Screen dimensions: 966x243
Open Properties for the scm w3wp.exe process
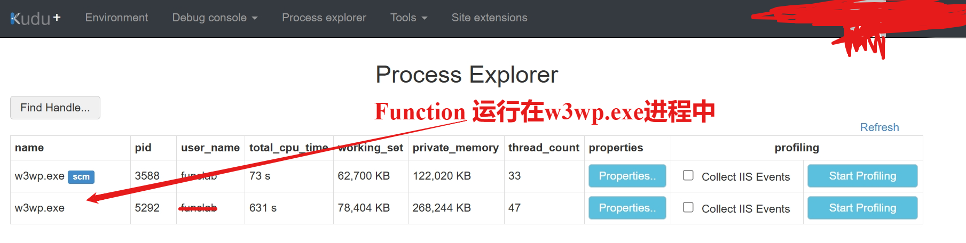627,176
